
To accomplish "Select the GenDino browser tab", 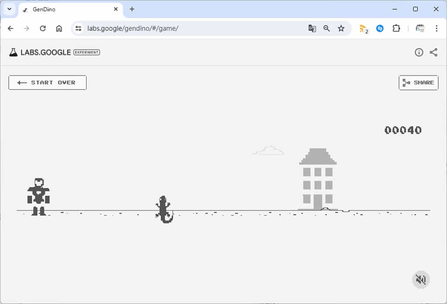I will [71, 10].
